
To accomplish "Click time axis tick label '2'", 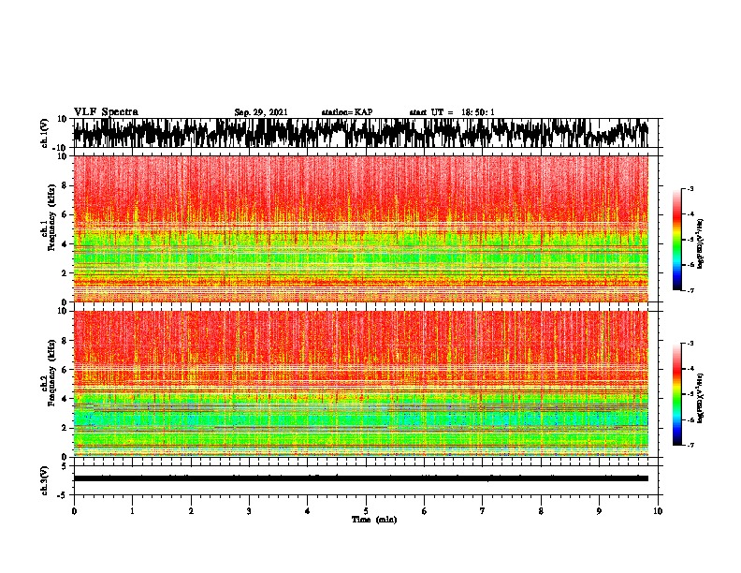I will (191, 511).
